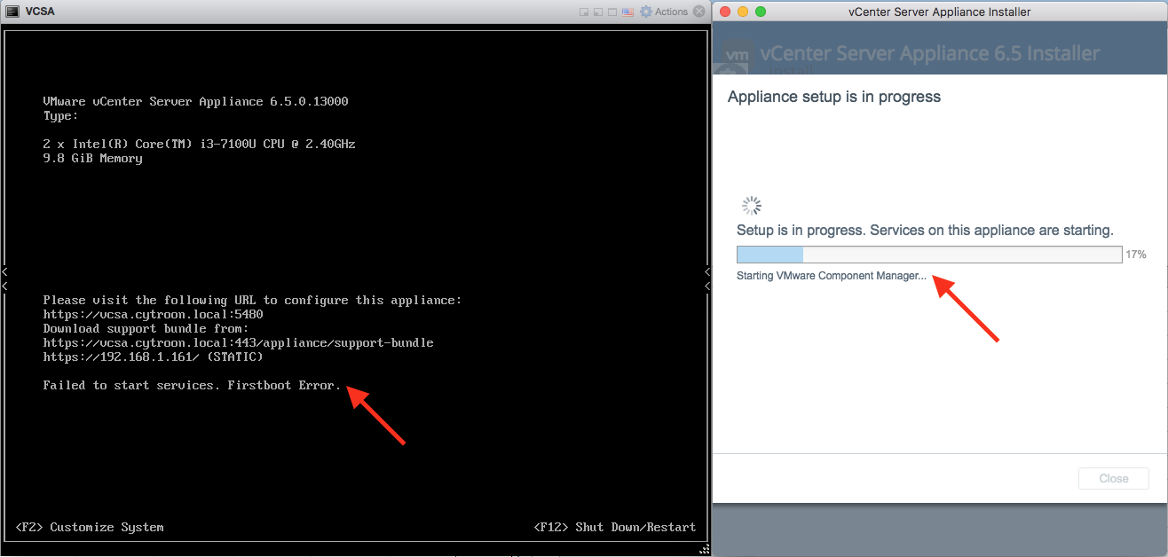Click the 'Setup is in progress. Services' message
This screenshot has width=1168, height=557.
pos(925,230)
